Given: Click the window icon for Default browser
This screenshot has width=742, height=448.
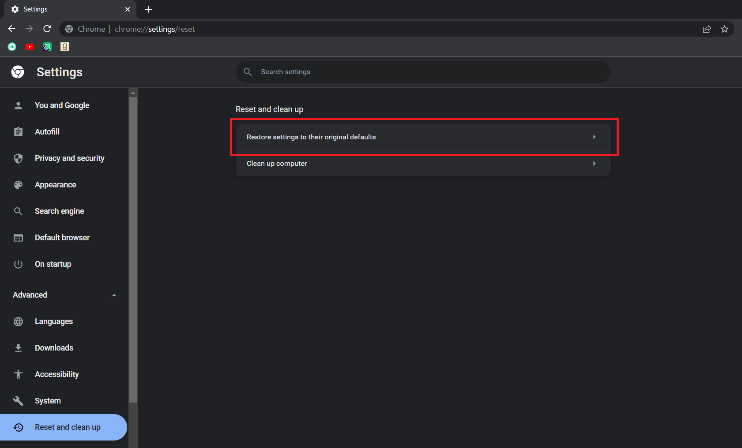Looking at the screenshot, I should click(x=18, y=238).
